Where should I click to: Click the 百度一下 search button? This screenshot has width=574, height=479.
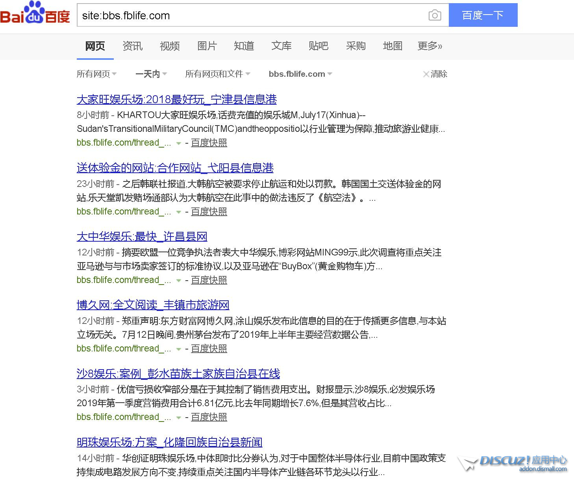pyautogui.click(x=483, y=15)
